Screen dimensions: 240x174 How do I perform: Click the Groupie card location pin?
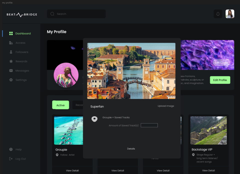[57, 155]
